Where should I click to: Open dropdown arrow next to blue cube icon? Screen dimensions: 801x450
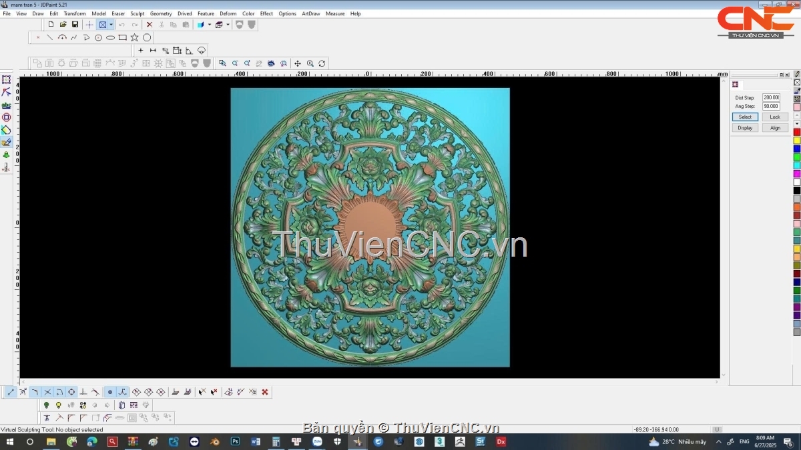pos(209,25)
